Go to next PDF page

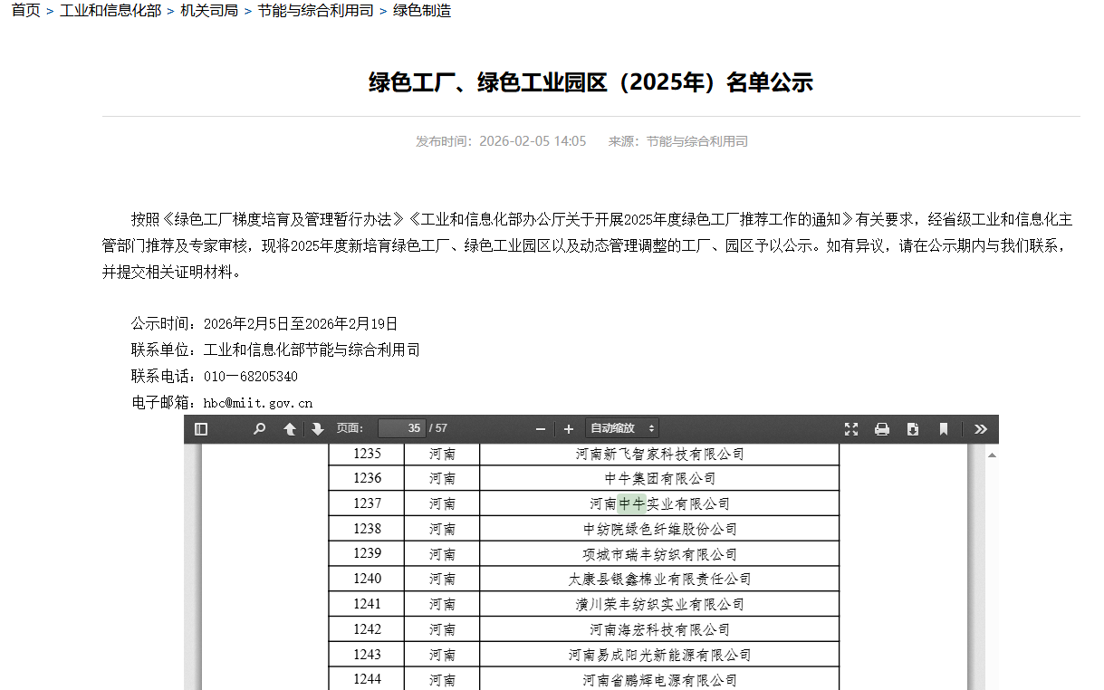(318, 429)
